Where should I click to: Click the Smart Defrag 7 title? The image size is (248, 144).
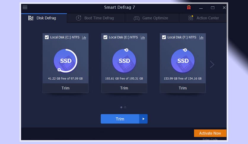tap(120, 7)
